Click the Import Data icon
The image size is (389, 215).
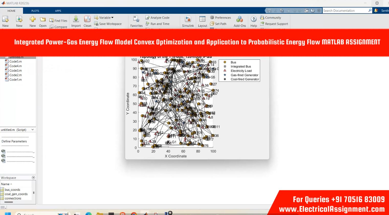[76, 19]
